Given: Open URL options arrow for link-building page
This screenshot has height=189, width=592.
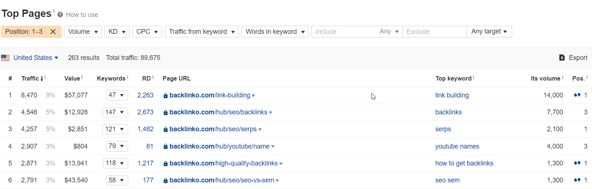Looking at the screenshot, I should coord(253,96).
